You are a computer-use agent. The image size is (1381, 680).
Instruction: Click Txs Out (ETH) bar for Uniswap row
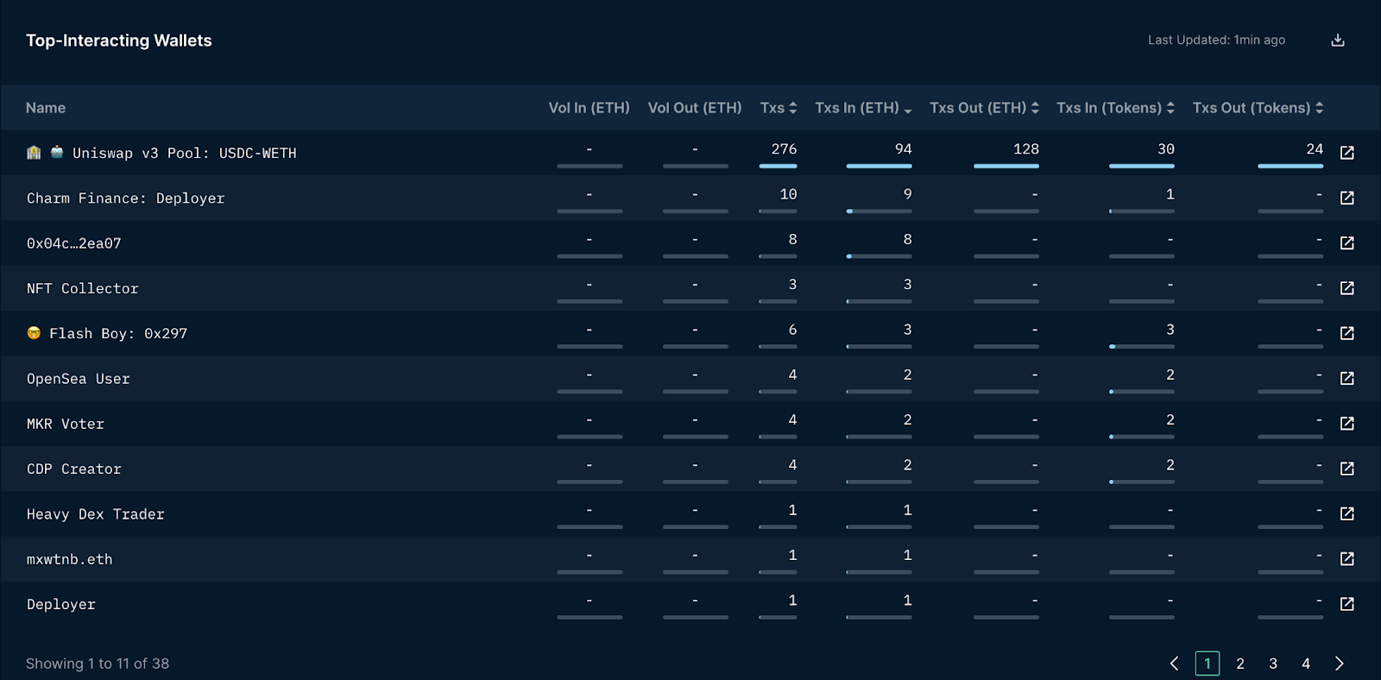pyautogui.click(x=1006, y=166)
